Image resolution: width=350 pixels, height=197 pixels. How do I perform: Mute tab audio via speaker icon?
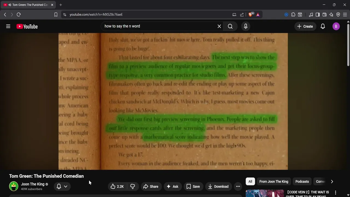[10, 5]
